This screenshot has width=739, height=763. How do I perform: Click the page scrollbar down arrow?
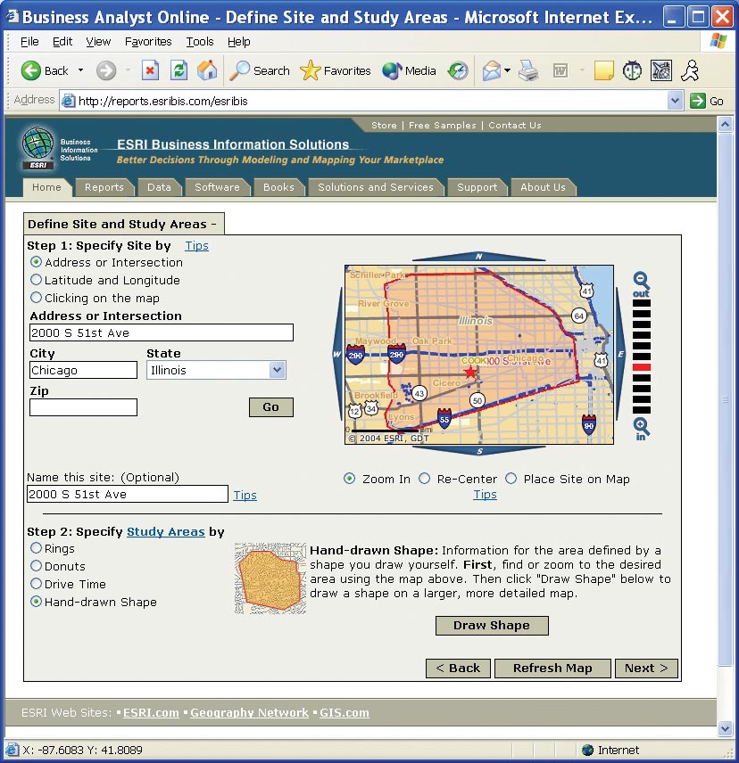click(x=725, y=728)
